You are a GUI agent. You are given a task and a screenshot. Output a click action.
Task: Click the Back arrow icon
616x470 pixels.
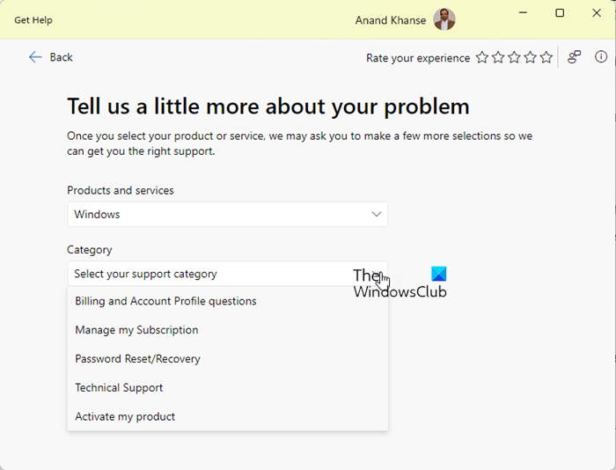point(35,57)
